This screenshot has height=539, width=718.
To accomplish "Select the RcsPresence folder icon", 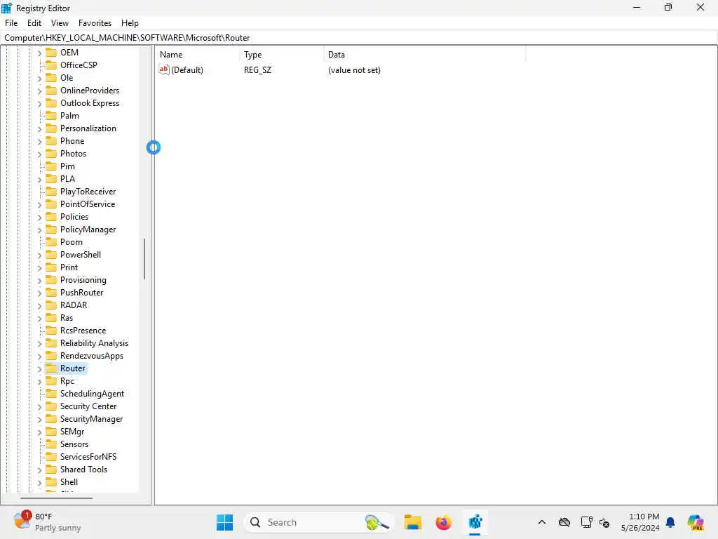I will tap(51, 331).
